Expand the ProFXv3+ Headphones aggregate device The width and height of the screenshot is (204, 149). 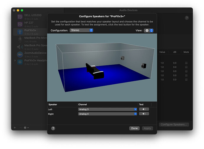(15, 61)
